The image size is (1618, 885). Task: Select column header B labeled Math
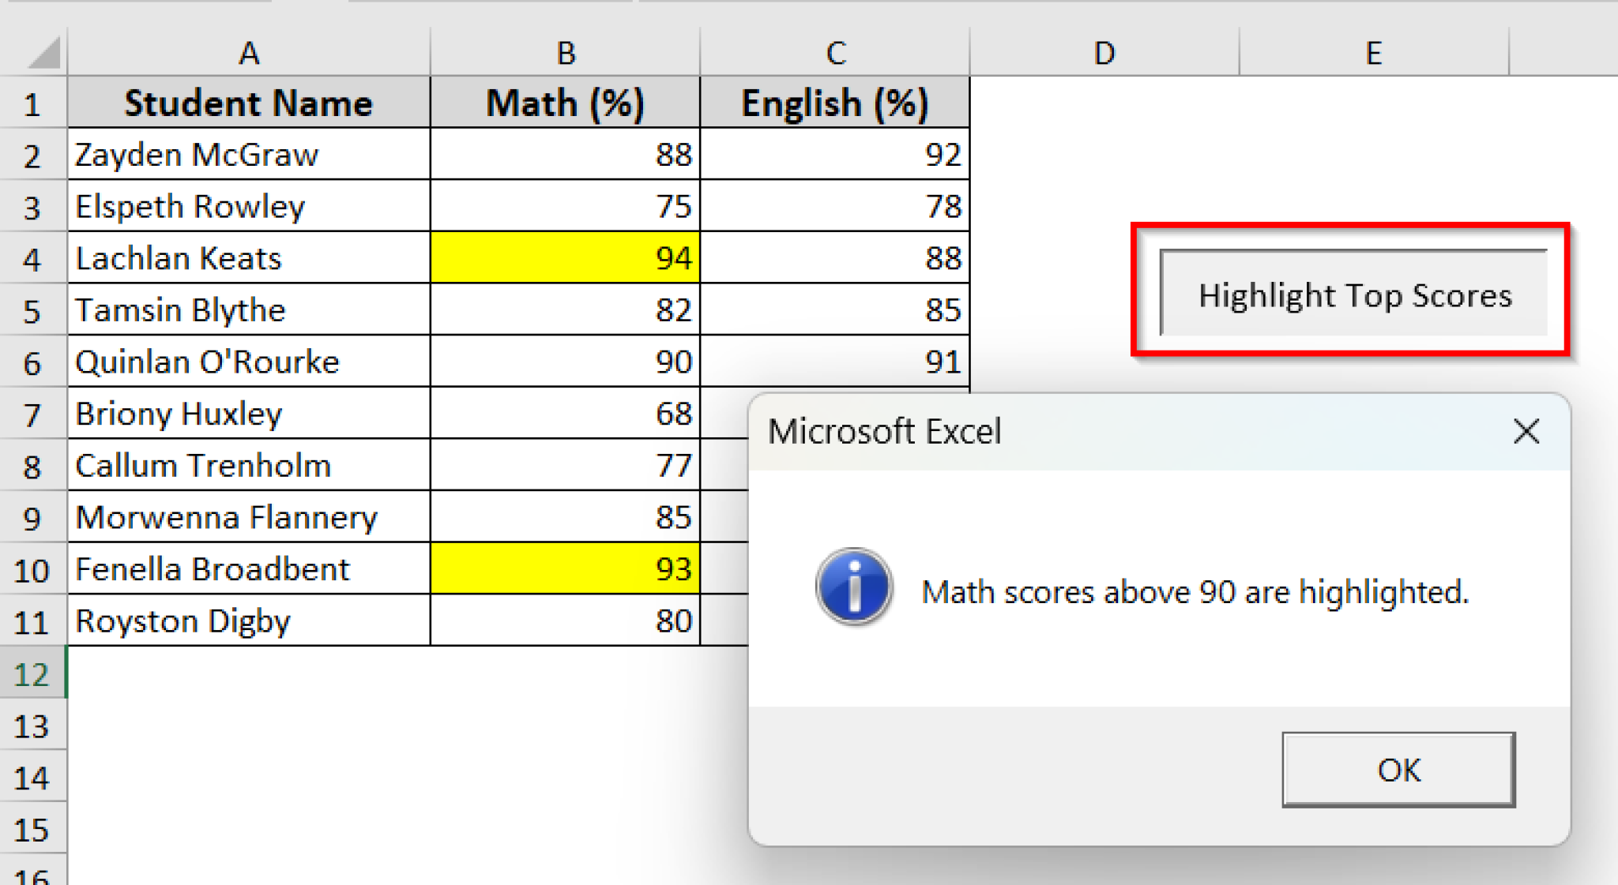tap(564, 52)
